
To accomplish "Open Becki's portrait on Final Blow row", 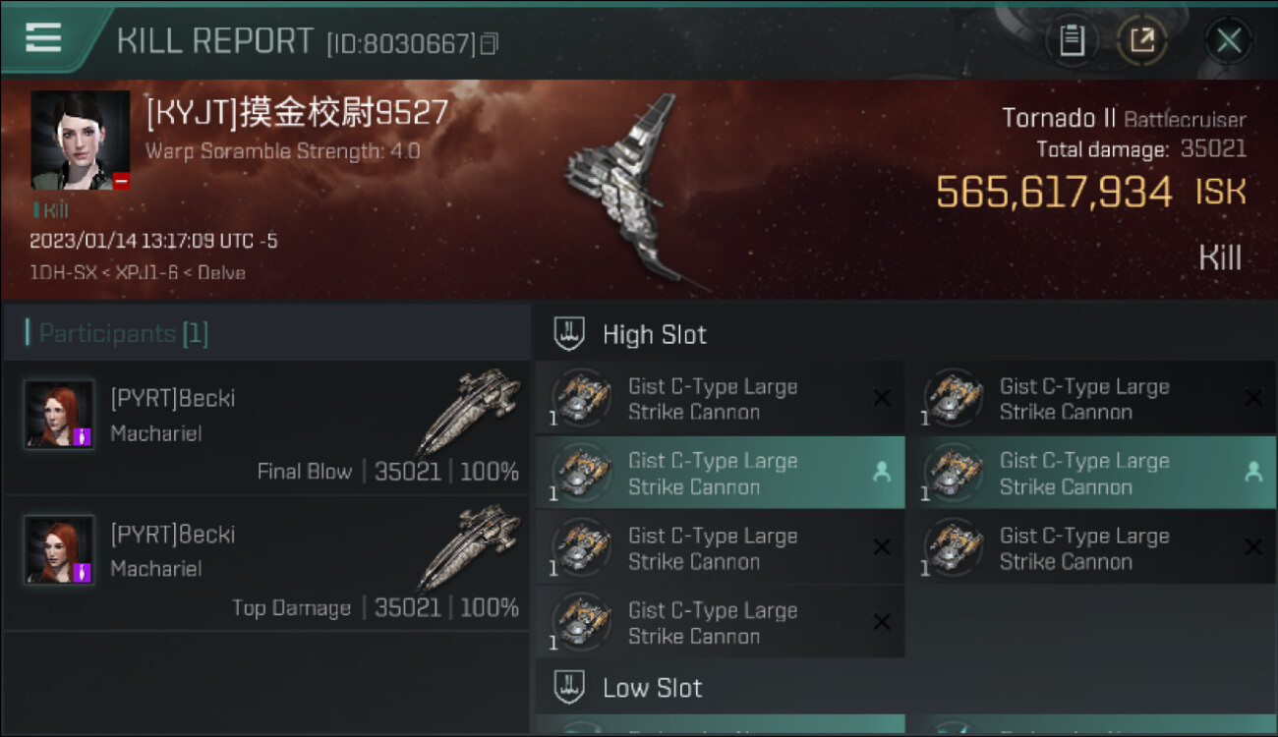I will [59, 414].
